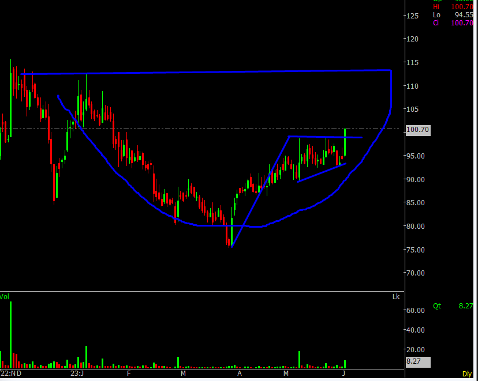Select the blue horizontal resistance line near 113
Viewport: 478px width, 381px height.
coord(206,72)
